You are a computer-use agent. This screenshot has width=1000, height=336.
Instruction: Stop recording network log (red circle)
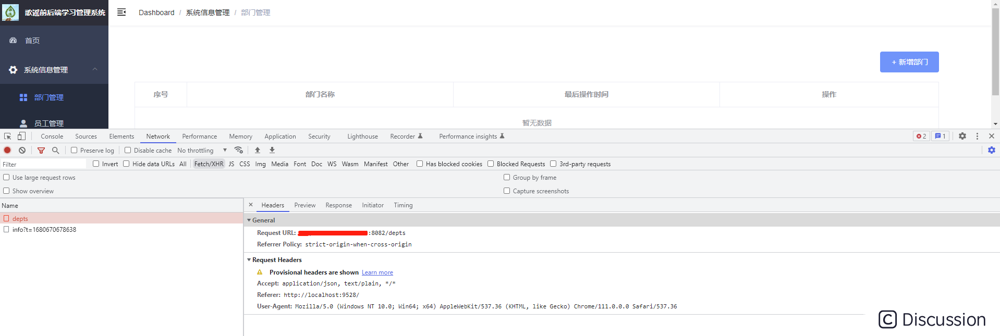click(x=7, y=150)
